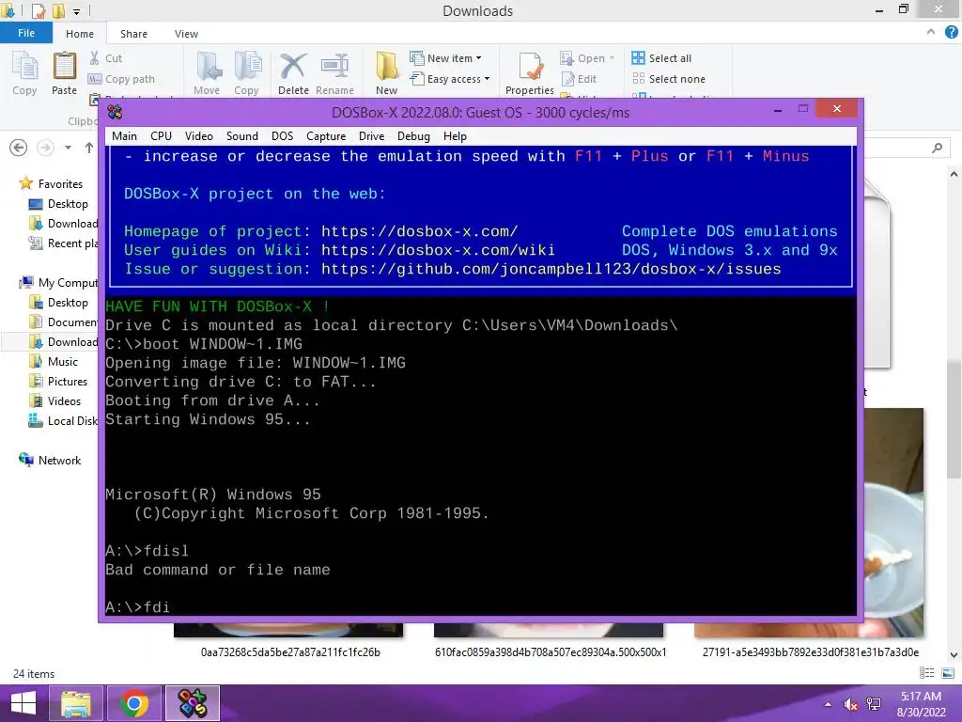Click the DOSBox-X title bar icon
This screenshot has width=962, height=722.
pyautogui.click(x=115, y=113)
